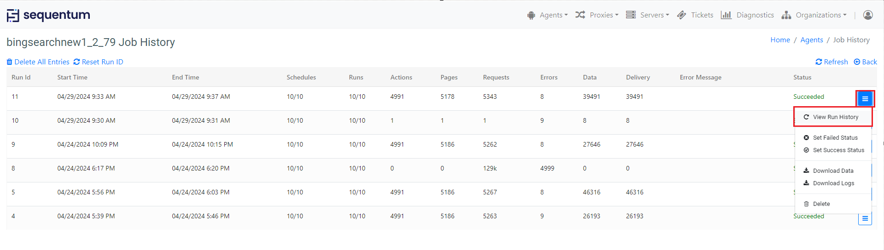Choose Set Success Status option
The width and height of the screenshot is (884, 250).
pyautogui.click(x=838, y=150)
